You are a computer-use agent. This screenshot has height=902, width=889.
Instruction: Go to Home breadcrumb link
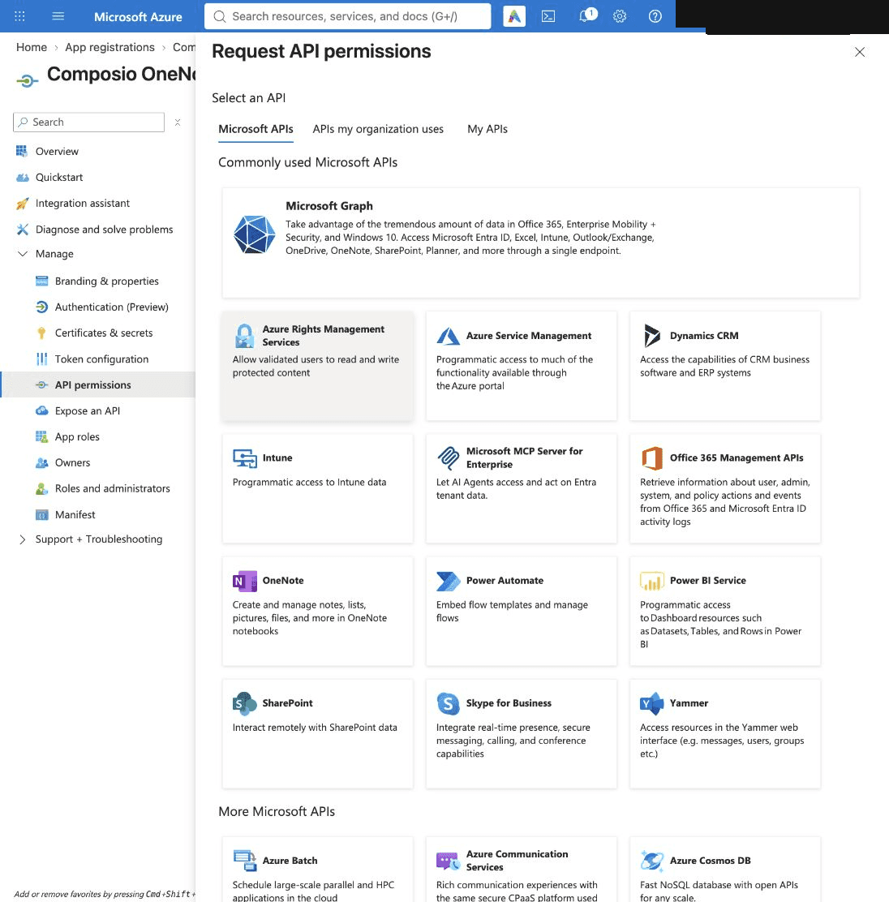click(32, 47)
